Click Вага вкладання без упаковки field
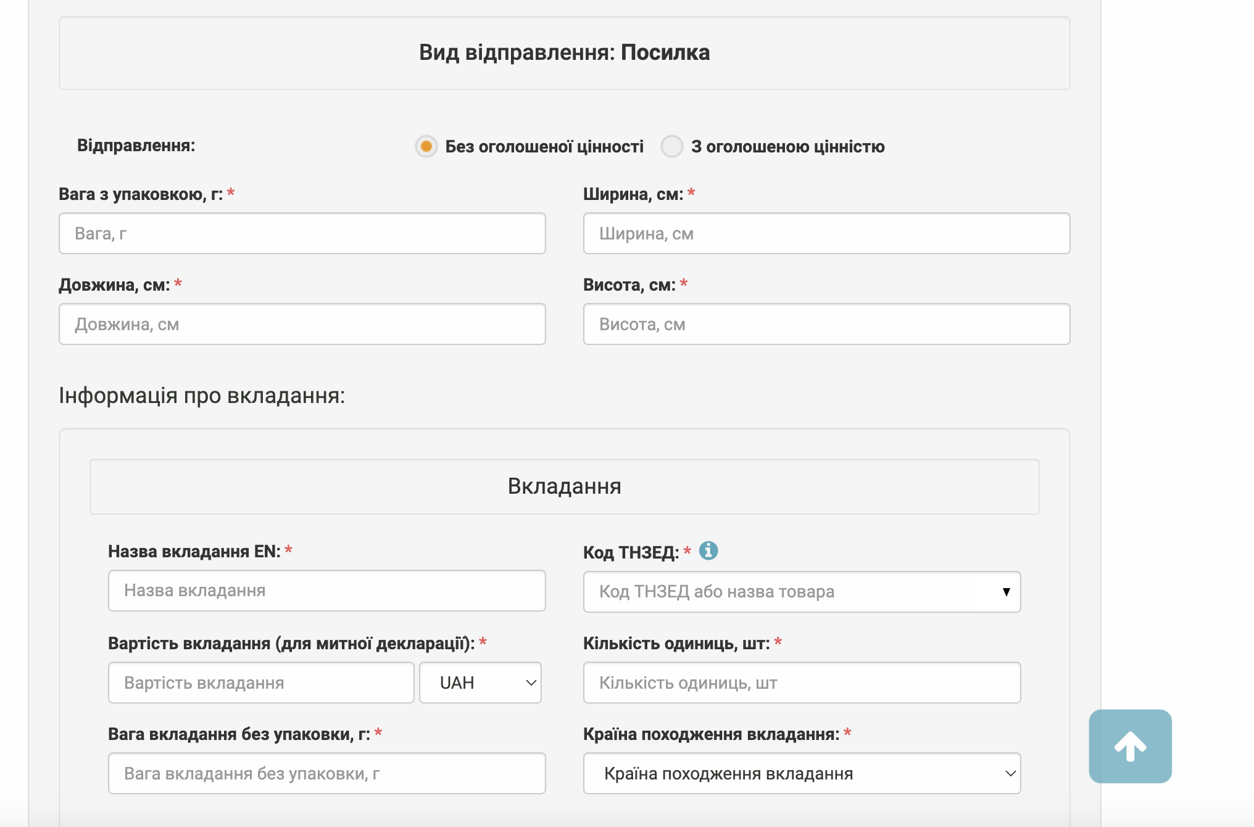The height and width of the screenshot is (827, 1254). (326, 773)
